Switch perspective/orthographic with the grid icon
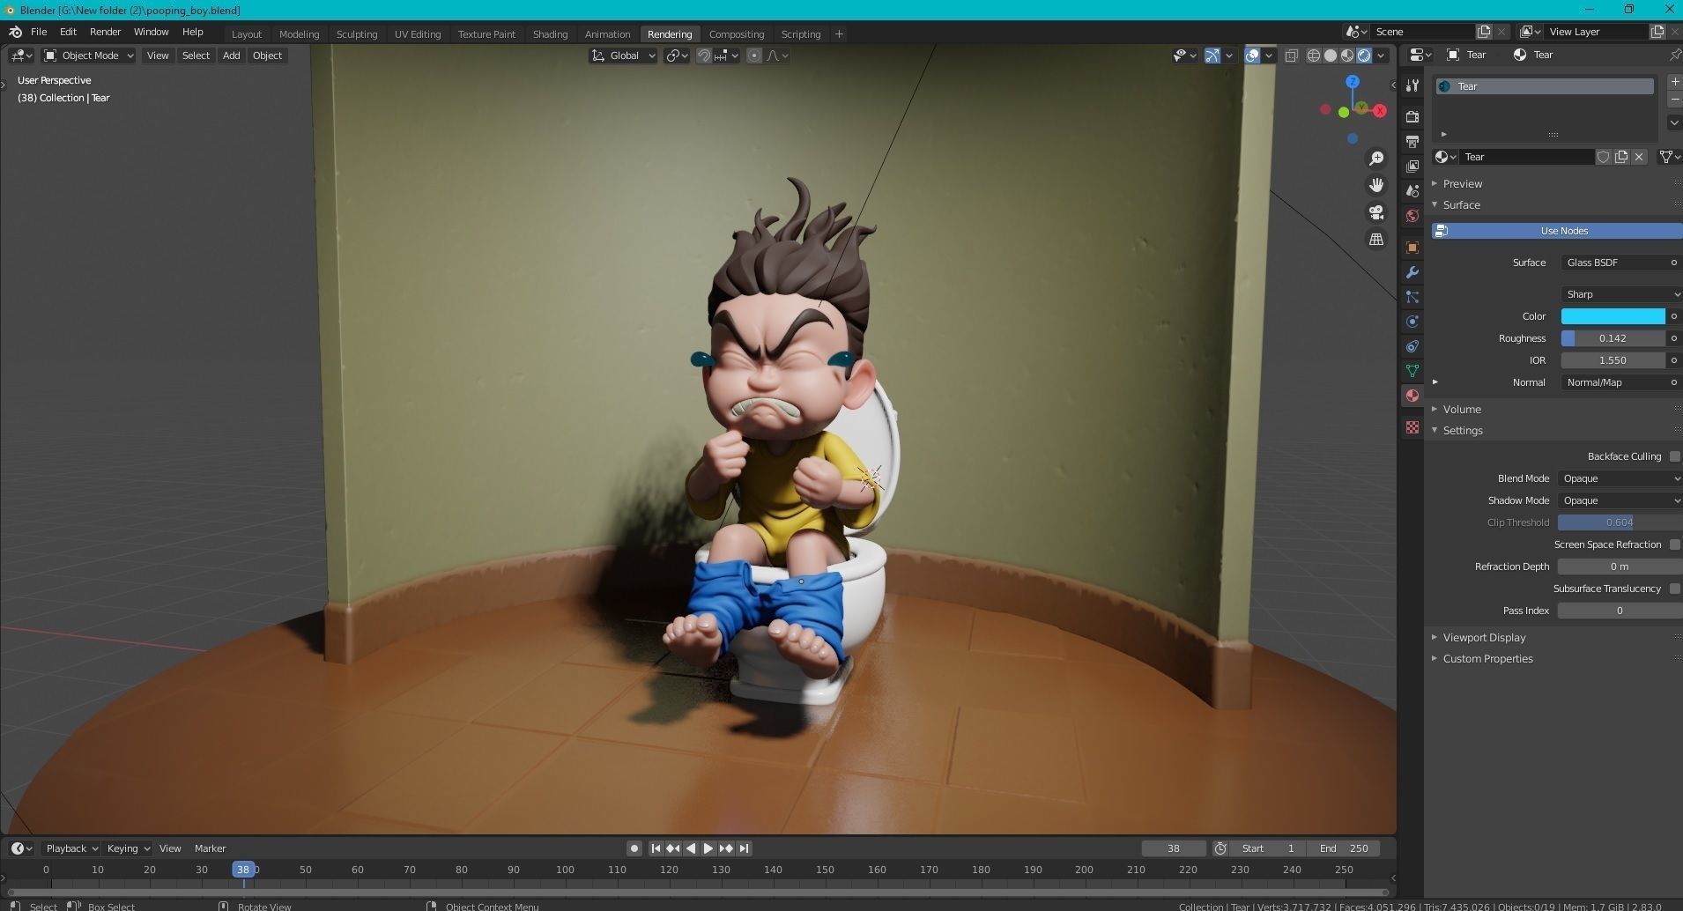 (1375, 239)
